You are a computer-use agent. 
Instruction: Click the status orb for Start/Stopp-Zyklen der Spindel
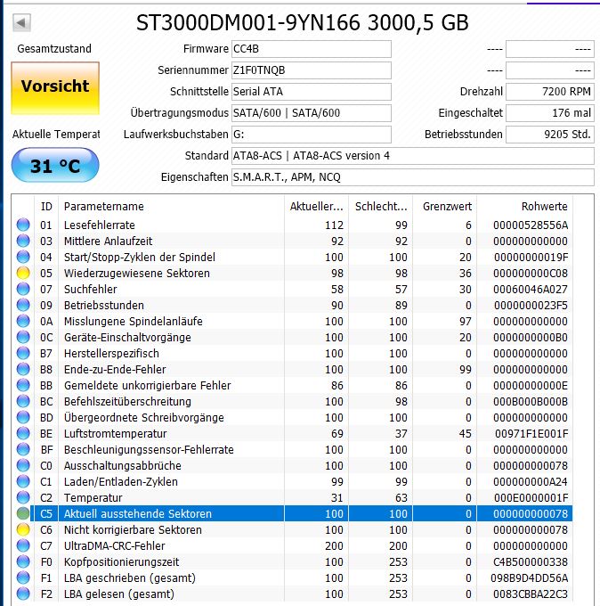click(23, 257)
